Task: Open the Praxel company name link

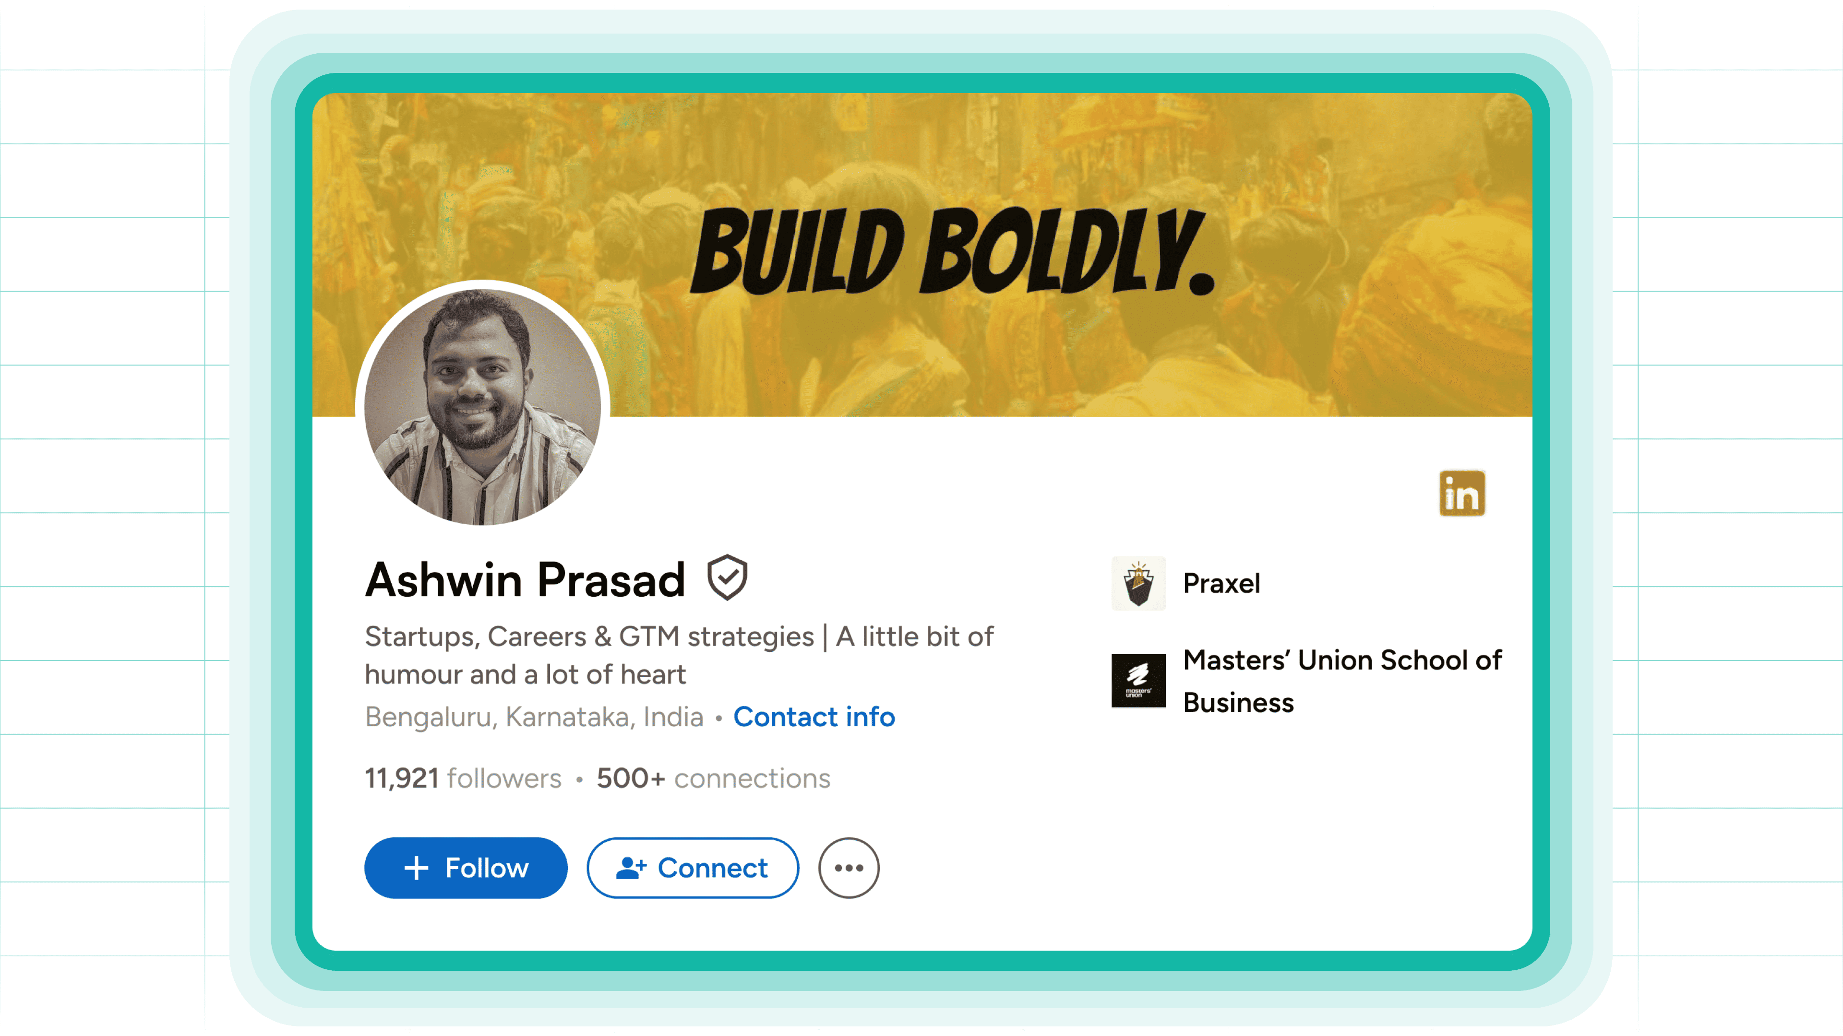Action: (1221, 583)
